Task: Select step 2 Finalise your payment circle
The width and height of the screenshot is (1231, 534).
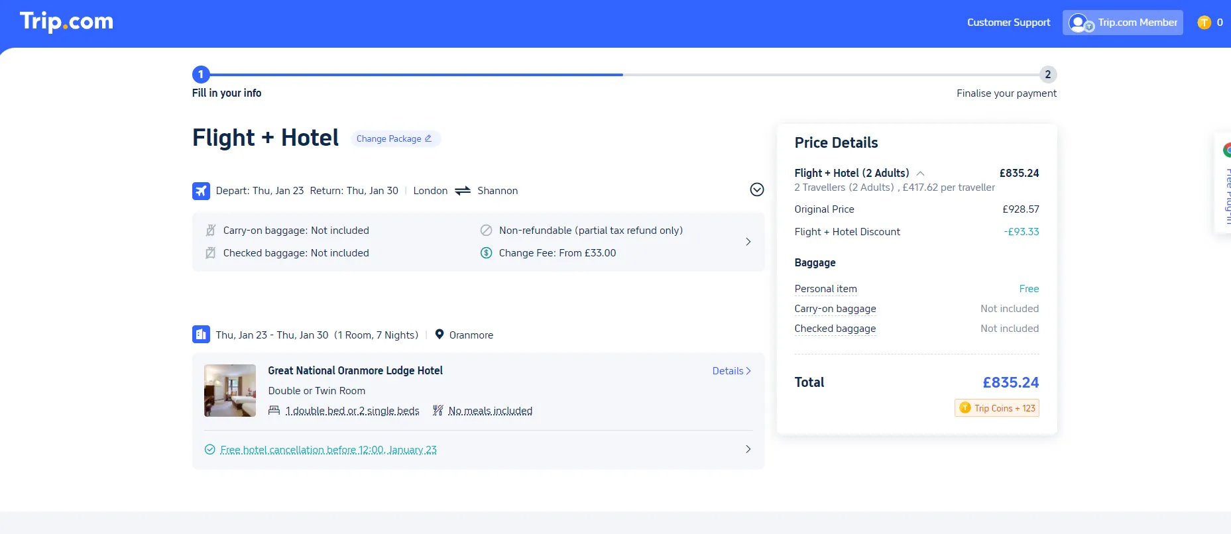Action: point(1047,74)
